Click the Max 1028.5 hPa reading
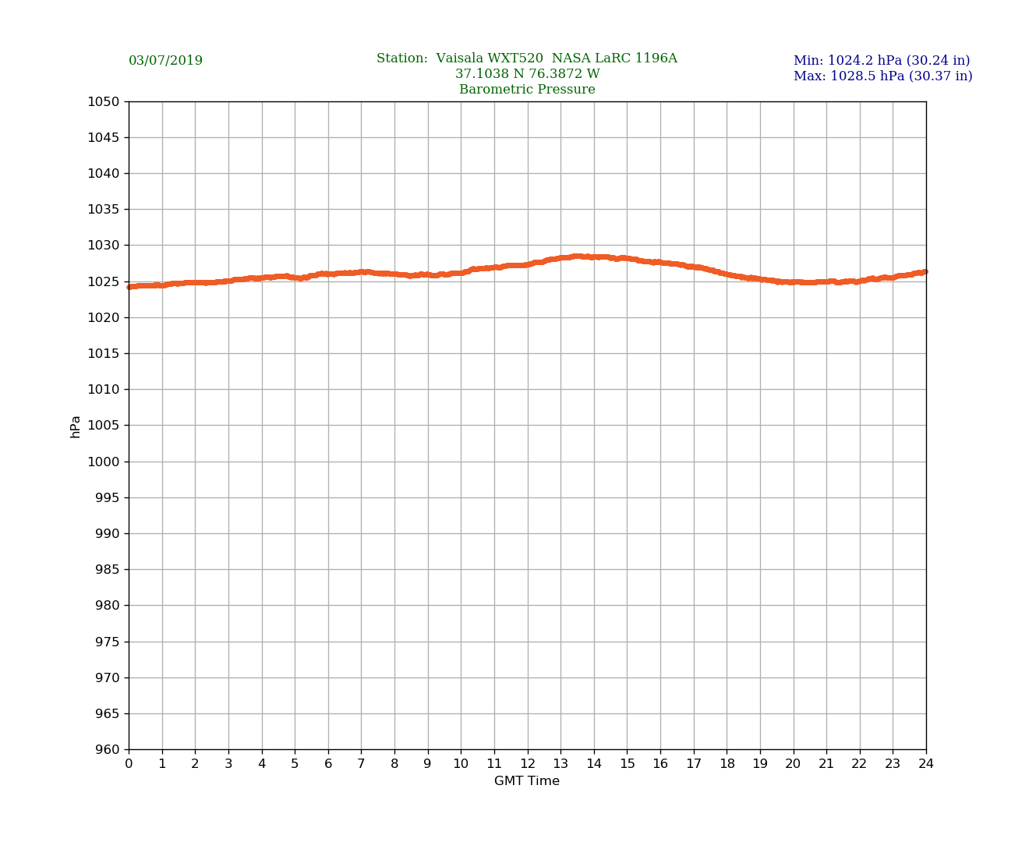Viewport: 1029px width, 842px height. tap(882, 76)
